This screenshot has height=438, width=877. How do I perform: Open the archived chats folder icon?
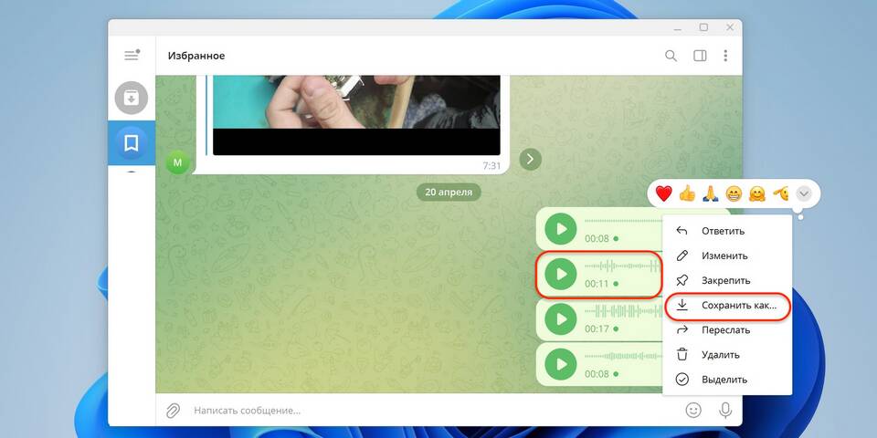click(132, 98)
